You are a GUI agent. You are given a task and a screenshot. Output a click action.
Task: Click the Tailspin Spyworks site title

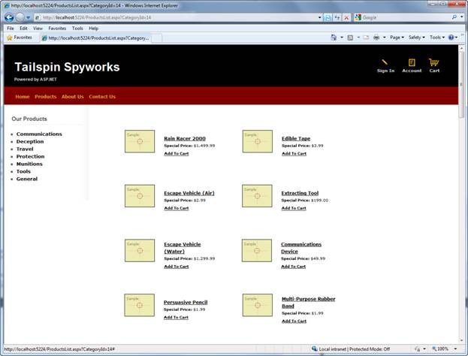67,67
